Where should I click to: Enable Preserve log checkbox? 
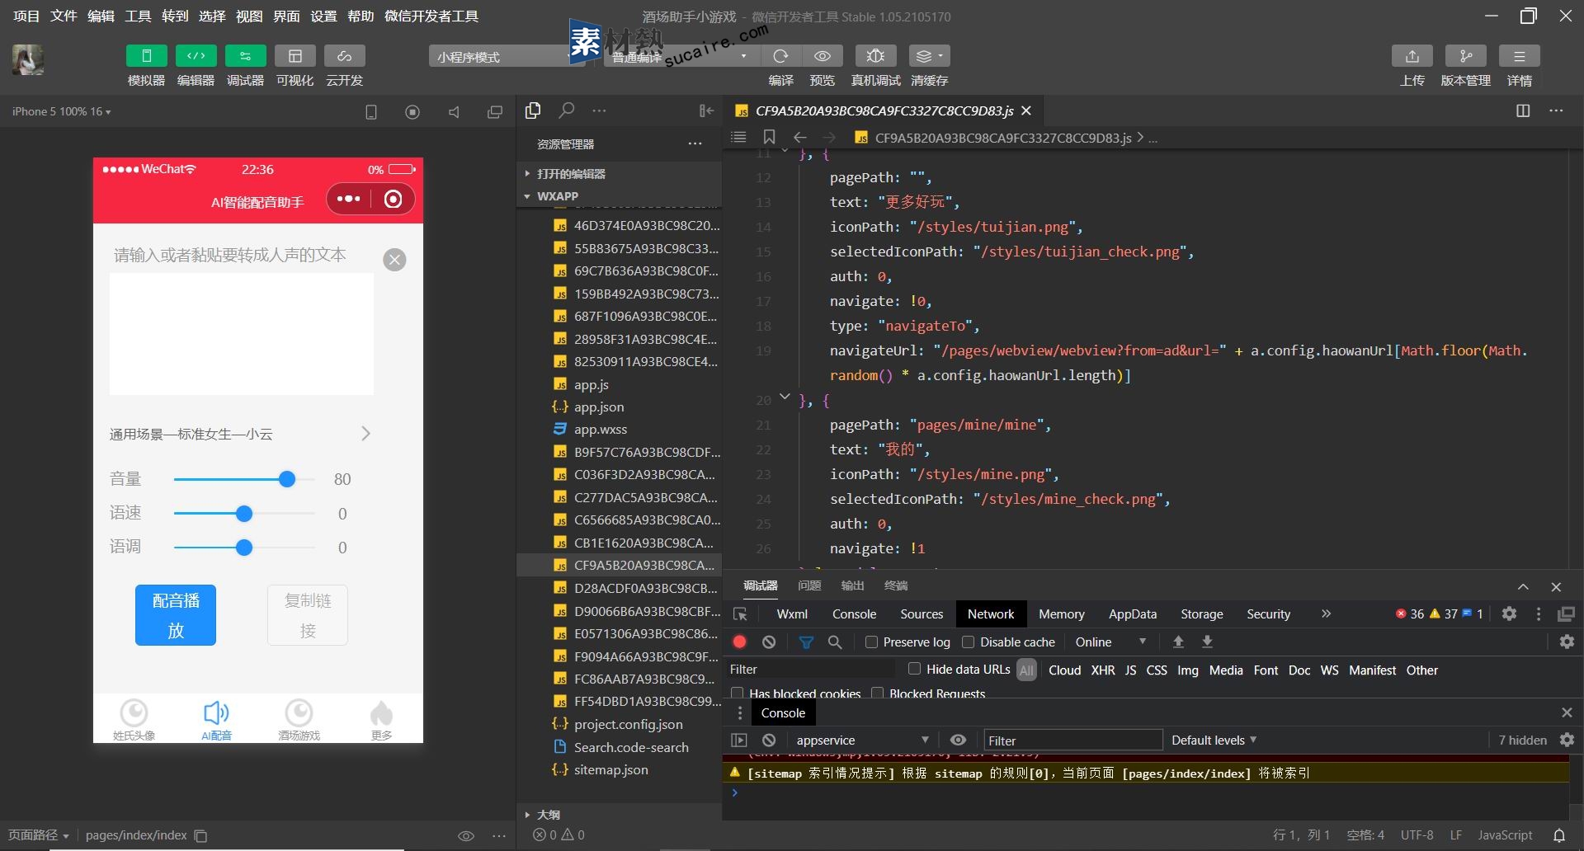871,642
